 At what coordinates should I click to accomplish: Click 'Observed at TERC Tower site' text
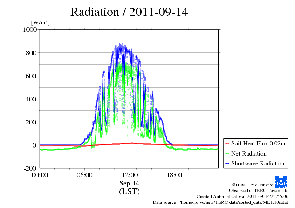259,191
